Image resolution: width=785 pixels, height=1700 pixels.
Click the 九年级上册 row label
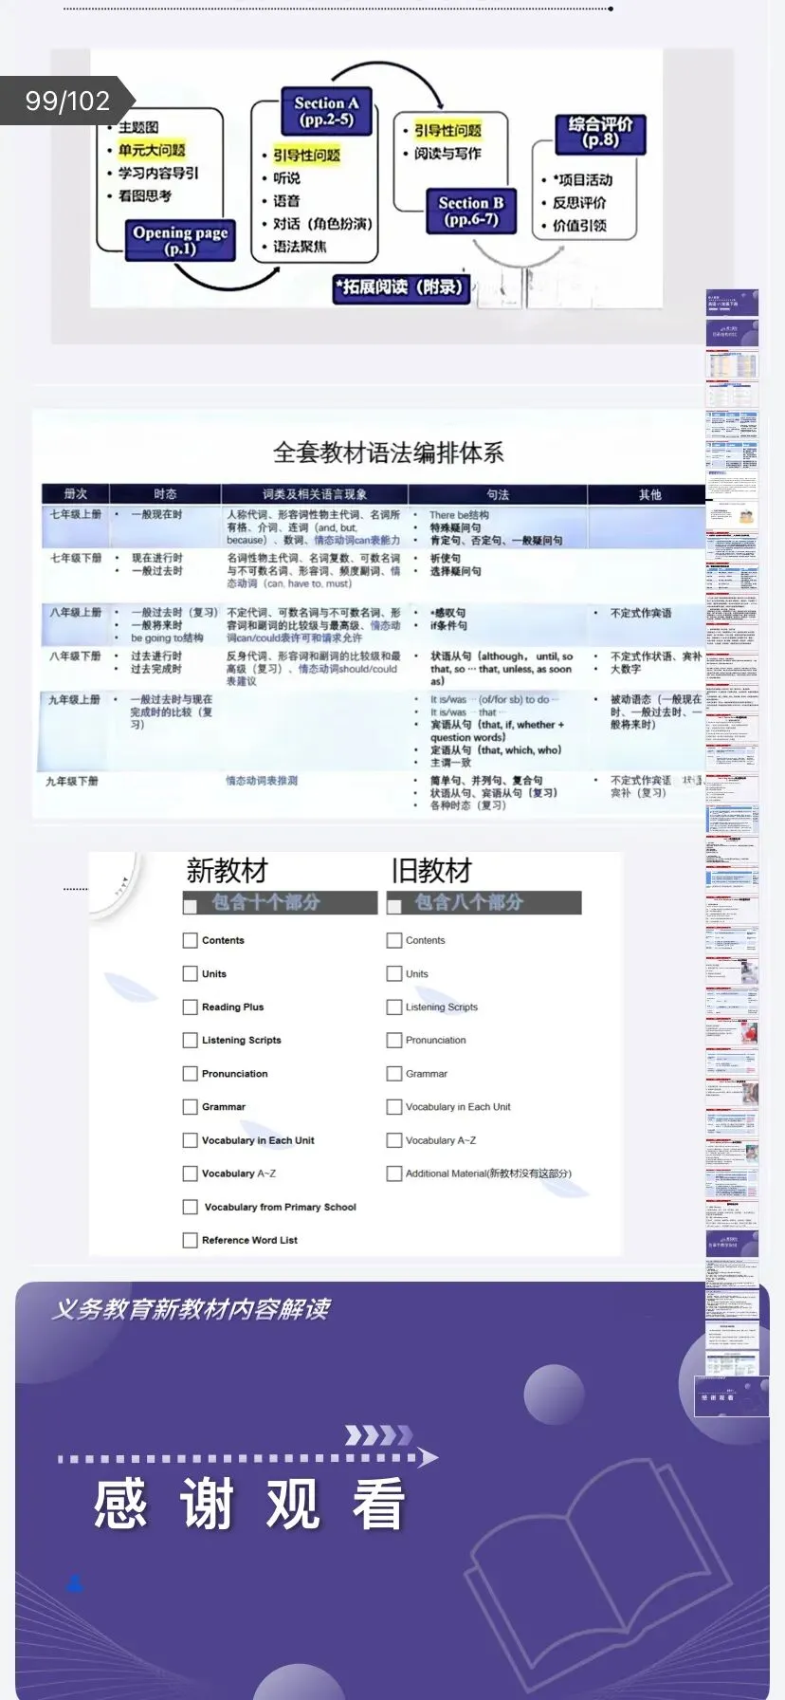point(75,699)
